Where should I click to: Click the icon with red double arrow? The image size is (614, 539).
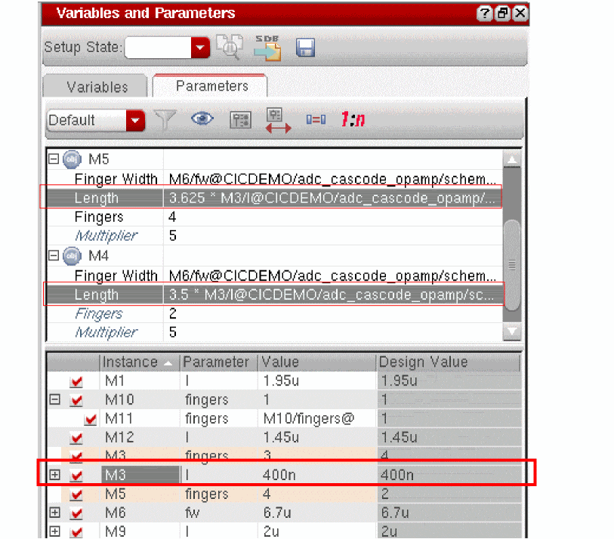pyautogui.click(x=277, y=120)
